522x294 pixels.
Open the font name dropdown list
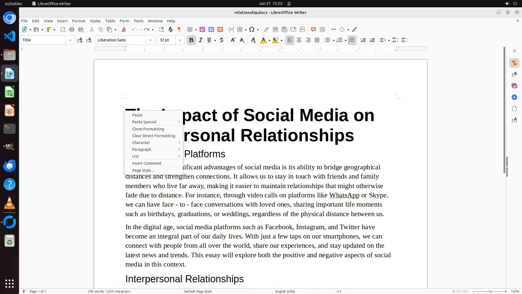coord(150,40)
